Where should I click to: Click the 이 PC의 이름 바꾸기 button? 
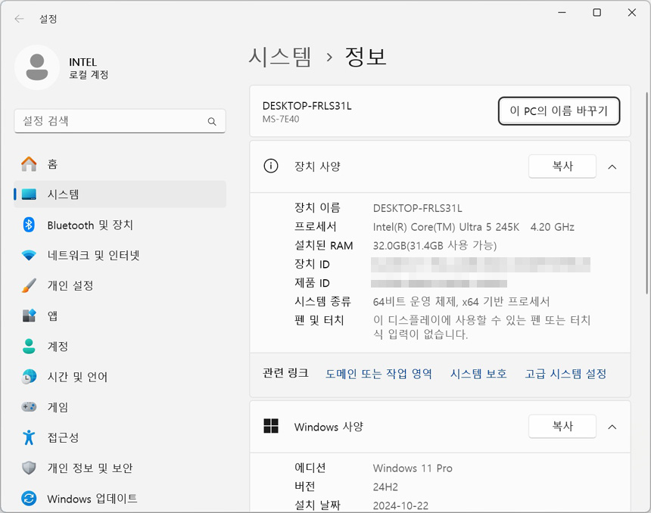point(559,111)
